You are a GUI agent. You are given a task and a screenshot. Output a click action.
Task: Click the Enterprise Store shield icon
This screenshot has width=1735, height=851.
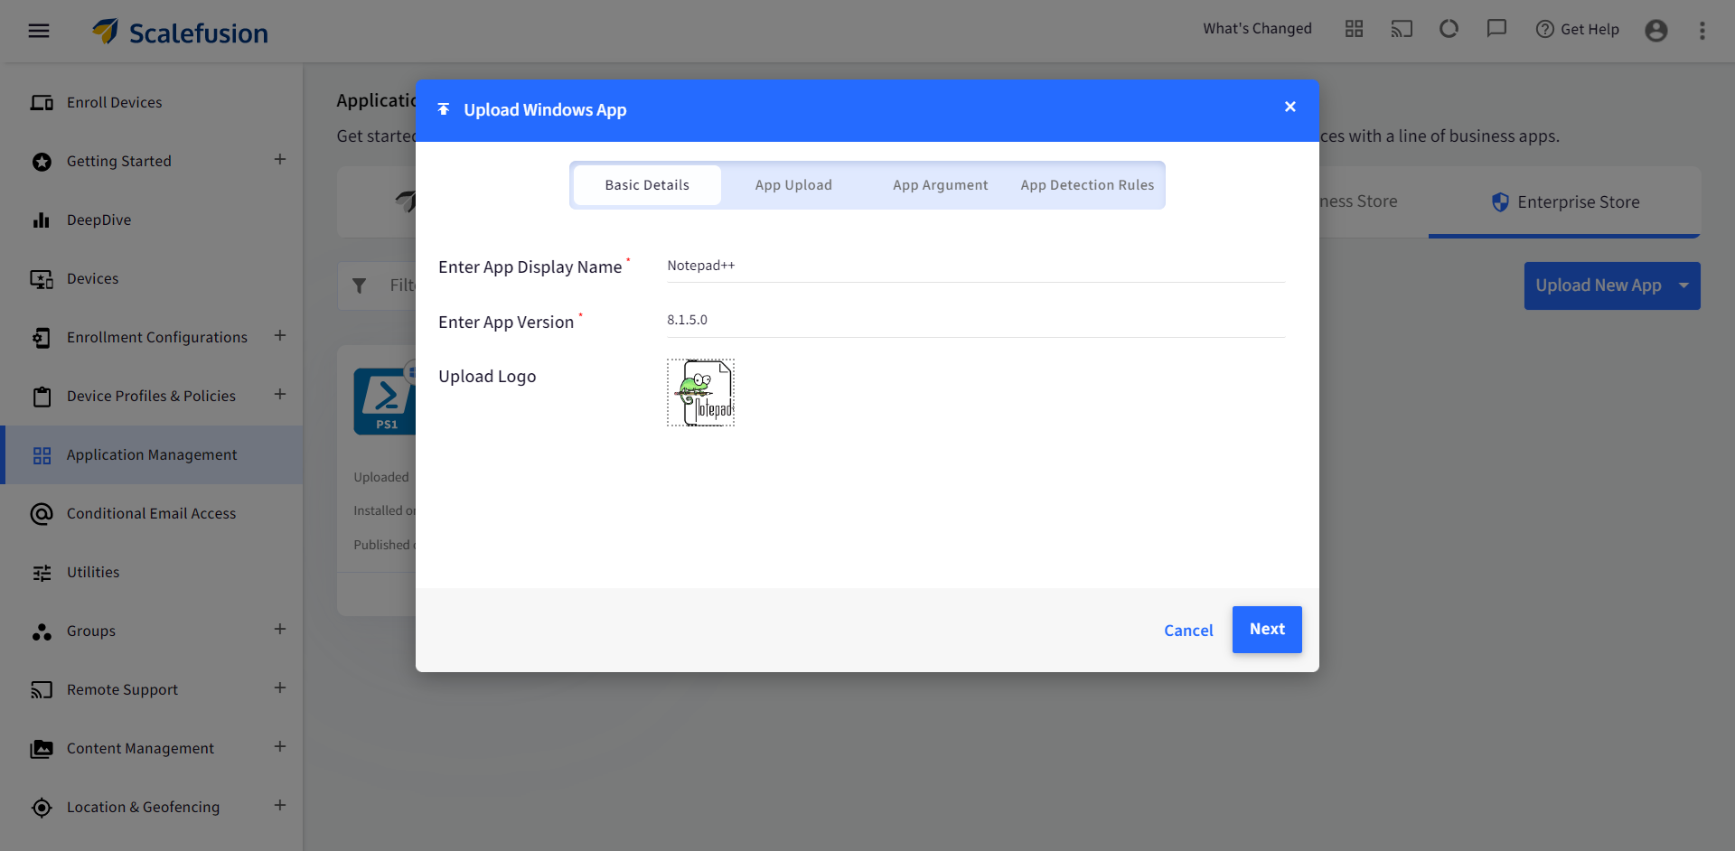click(x=1500, y=202)
